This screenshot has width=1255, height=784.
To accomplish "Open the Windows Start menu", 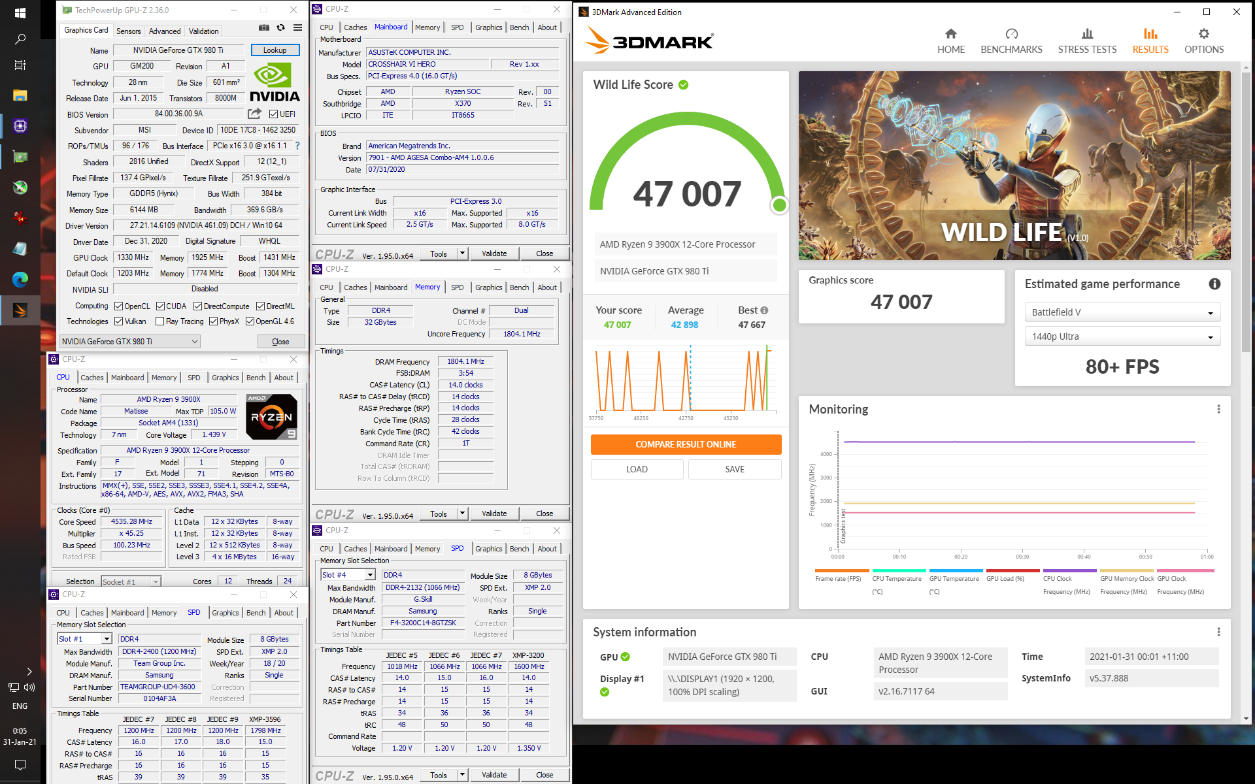I will tap(20, 13).
